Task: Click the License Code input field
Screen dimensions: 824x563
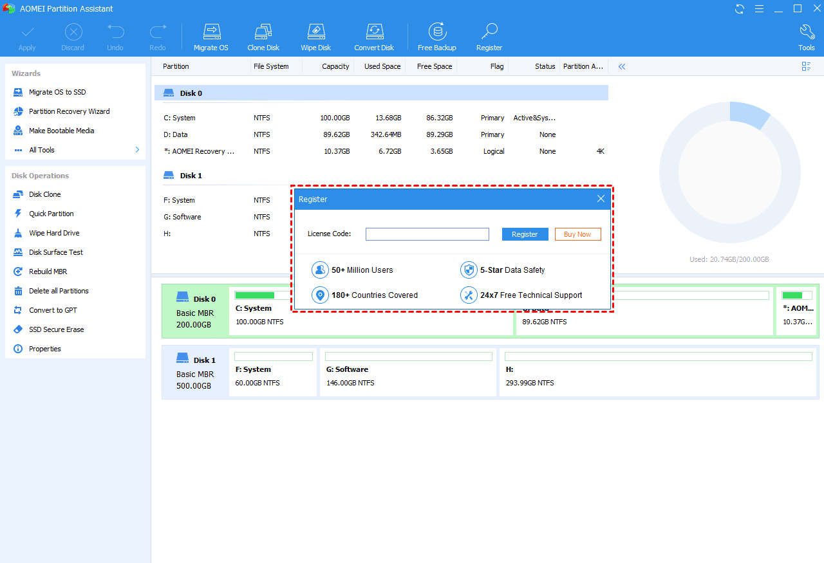Action: pyautogui.click(x=427, y=234)
